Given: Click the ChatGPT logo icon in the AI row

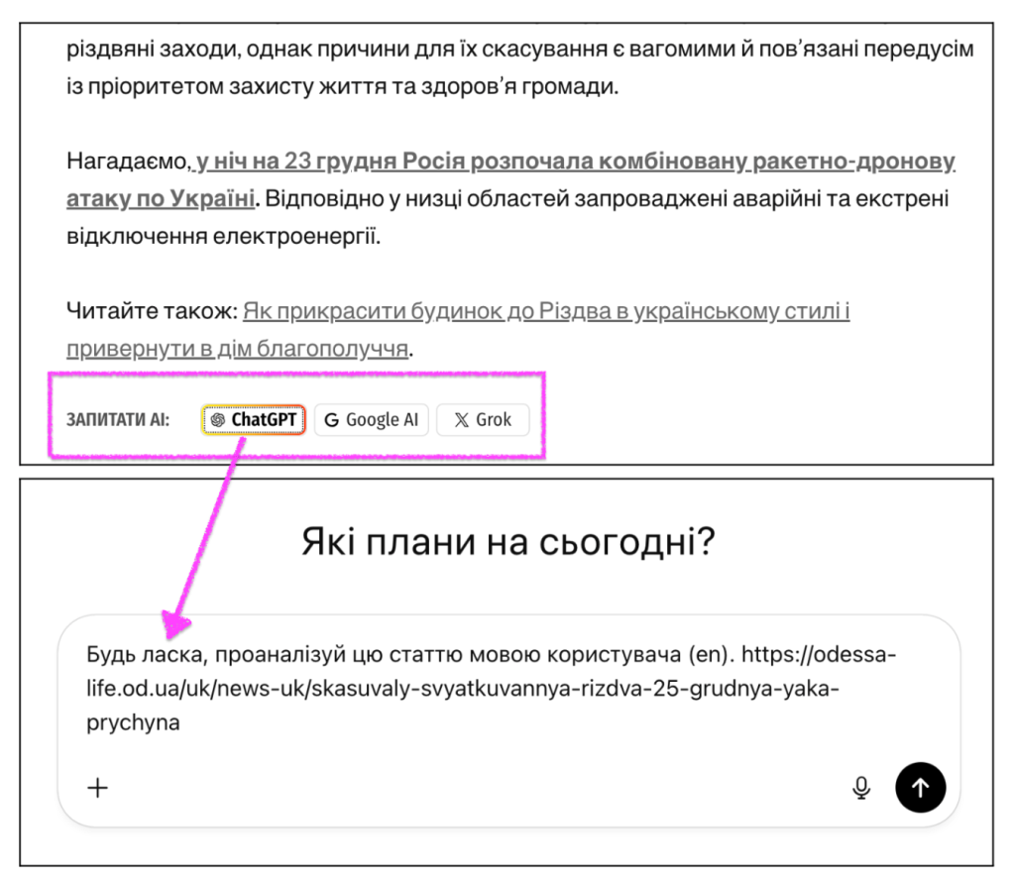Looking at the screenshot, I should point(218,420).
